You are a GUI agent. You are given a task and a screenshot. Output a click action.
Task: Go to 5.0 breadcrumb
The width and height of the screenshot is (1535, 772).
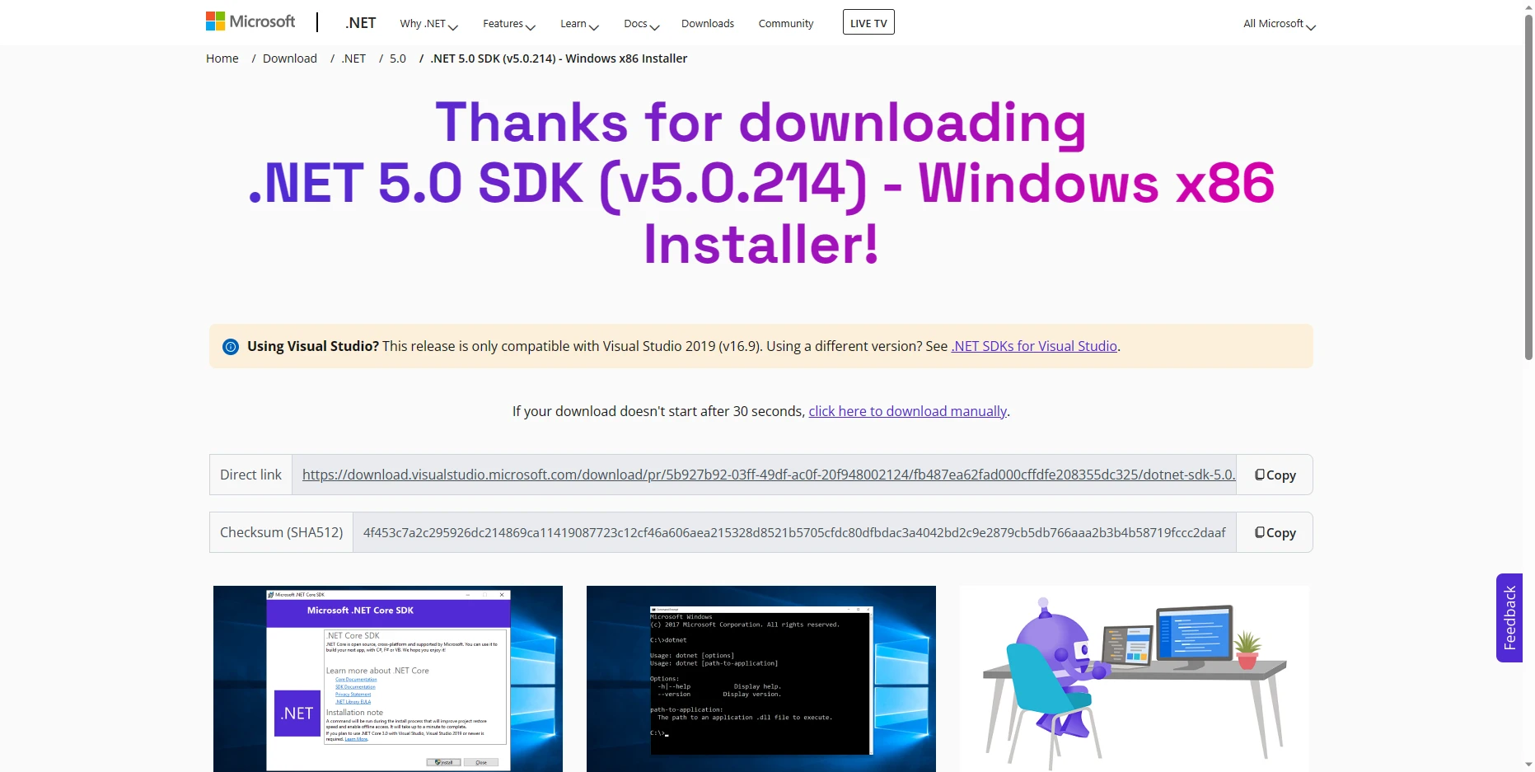(398, 58)
